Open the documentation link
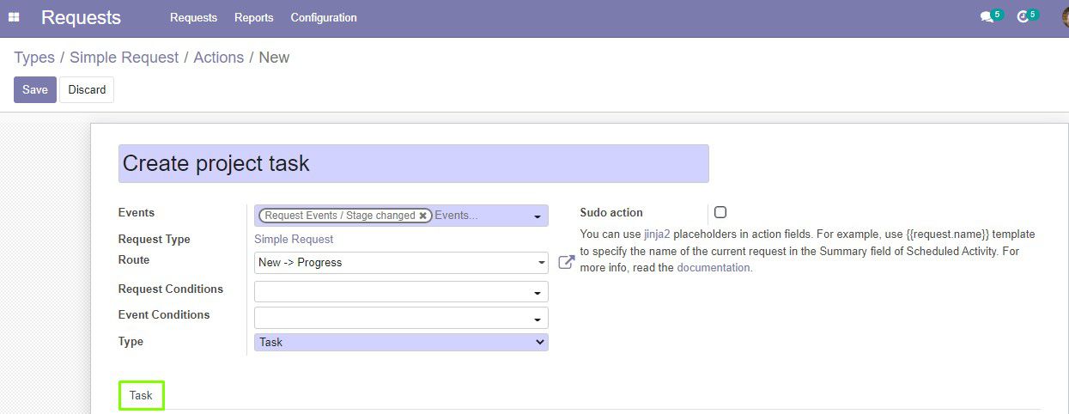Viewport: 1069px width, 414px height. 714,268
